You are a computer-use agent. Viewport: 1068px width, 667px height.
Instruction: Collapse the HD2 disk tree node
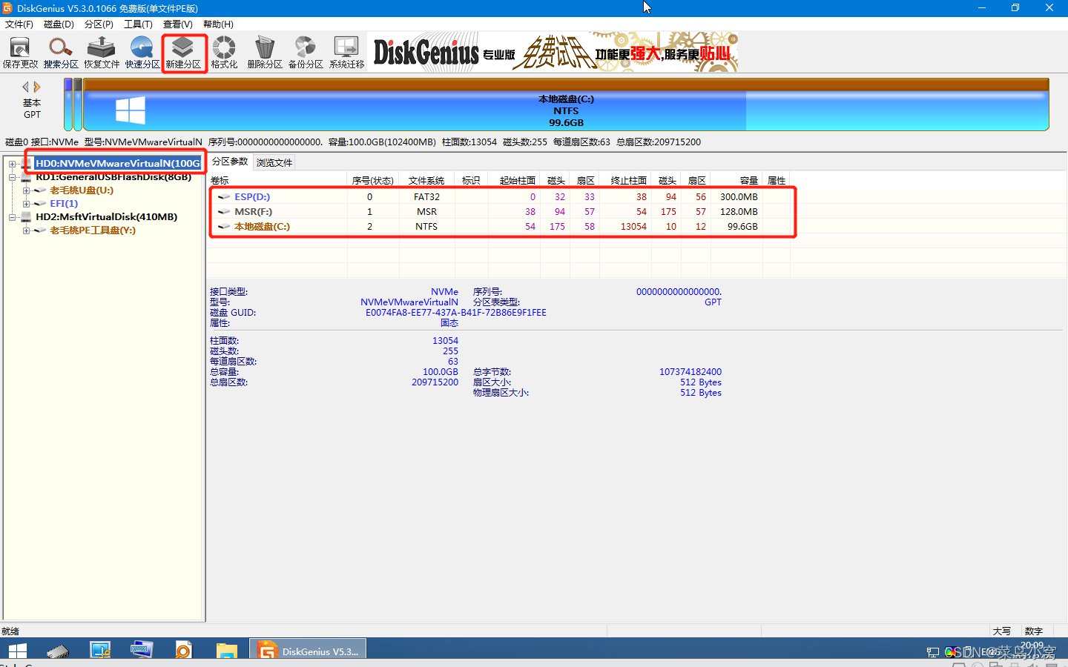12,217
